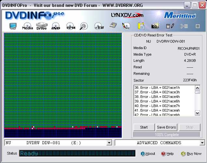This screenshot has height=163, width=207.
Task: Start the read error test
Action: [144, 127]
